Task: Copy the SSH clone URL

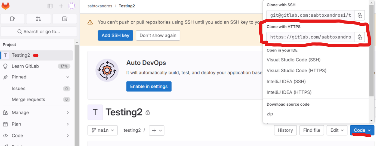Action: point(360,15)
